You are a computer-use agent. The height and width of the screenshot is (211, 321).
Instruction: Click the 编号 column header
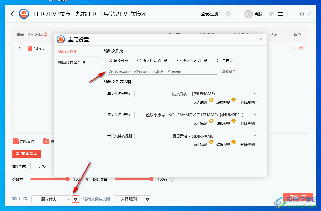point(20,35)
